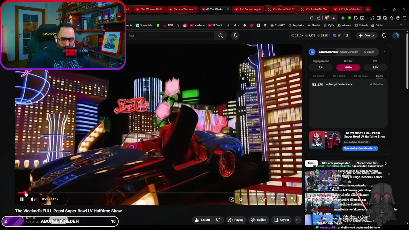The height and width of the screenshot is (230, 409).
Task: Select 1st 28 days range
Action: [360, 76]
